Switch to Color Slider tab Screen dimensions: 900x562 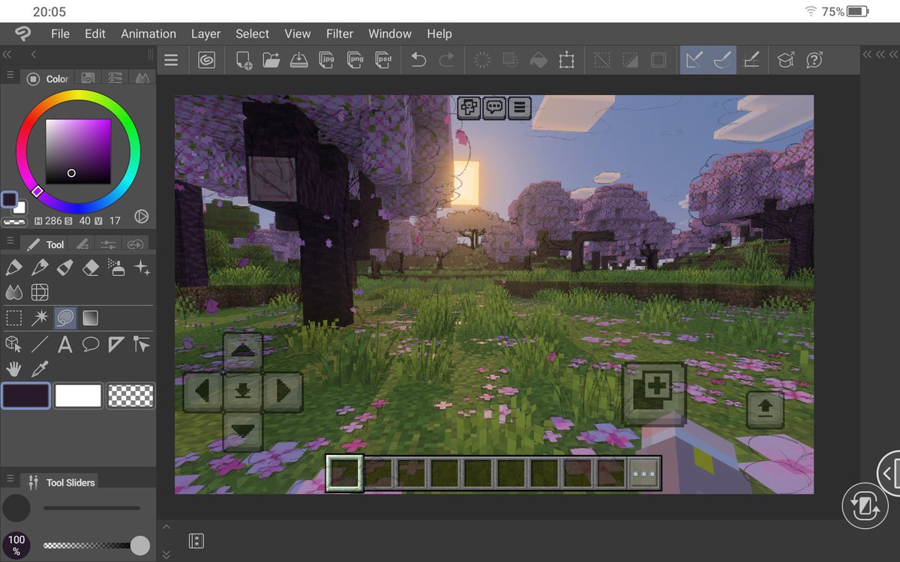(x=115, y=78)
